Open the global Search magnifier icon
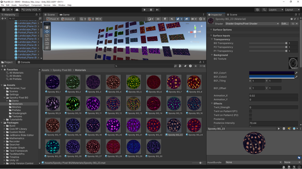Viewport: 302px width, 169px height. (264, 10)
